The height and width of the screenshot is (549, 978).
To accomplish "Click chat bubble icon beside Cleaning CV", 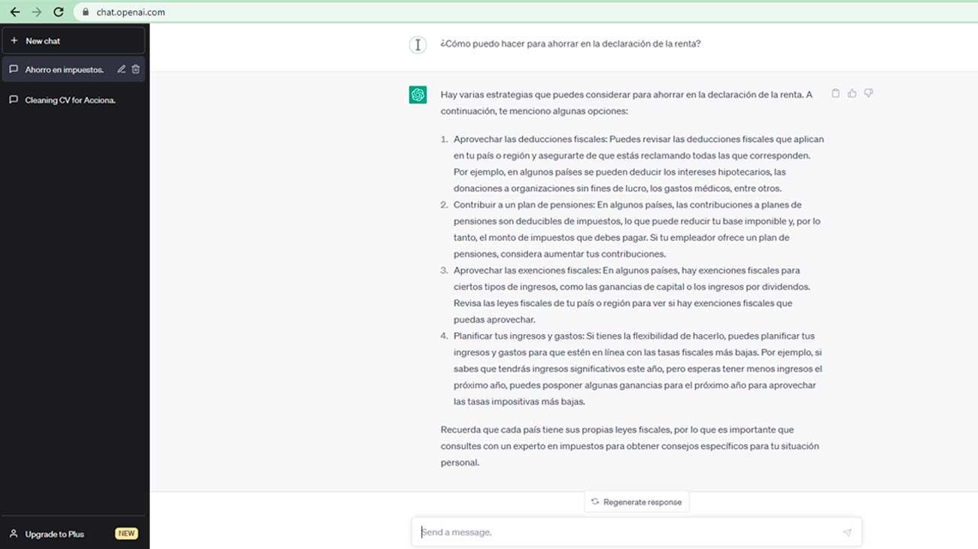I will coord(14,100).
